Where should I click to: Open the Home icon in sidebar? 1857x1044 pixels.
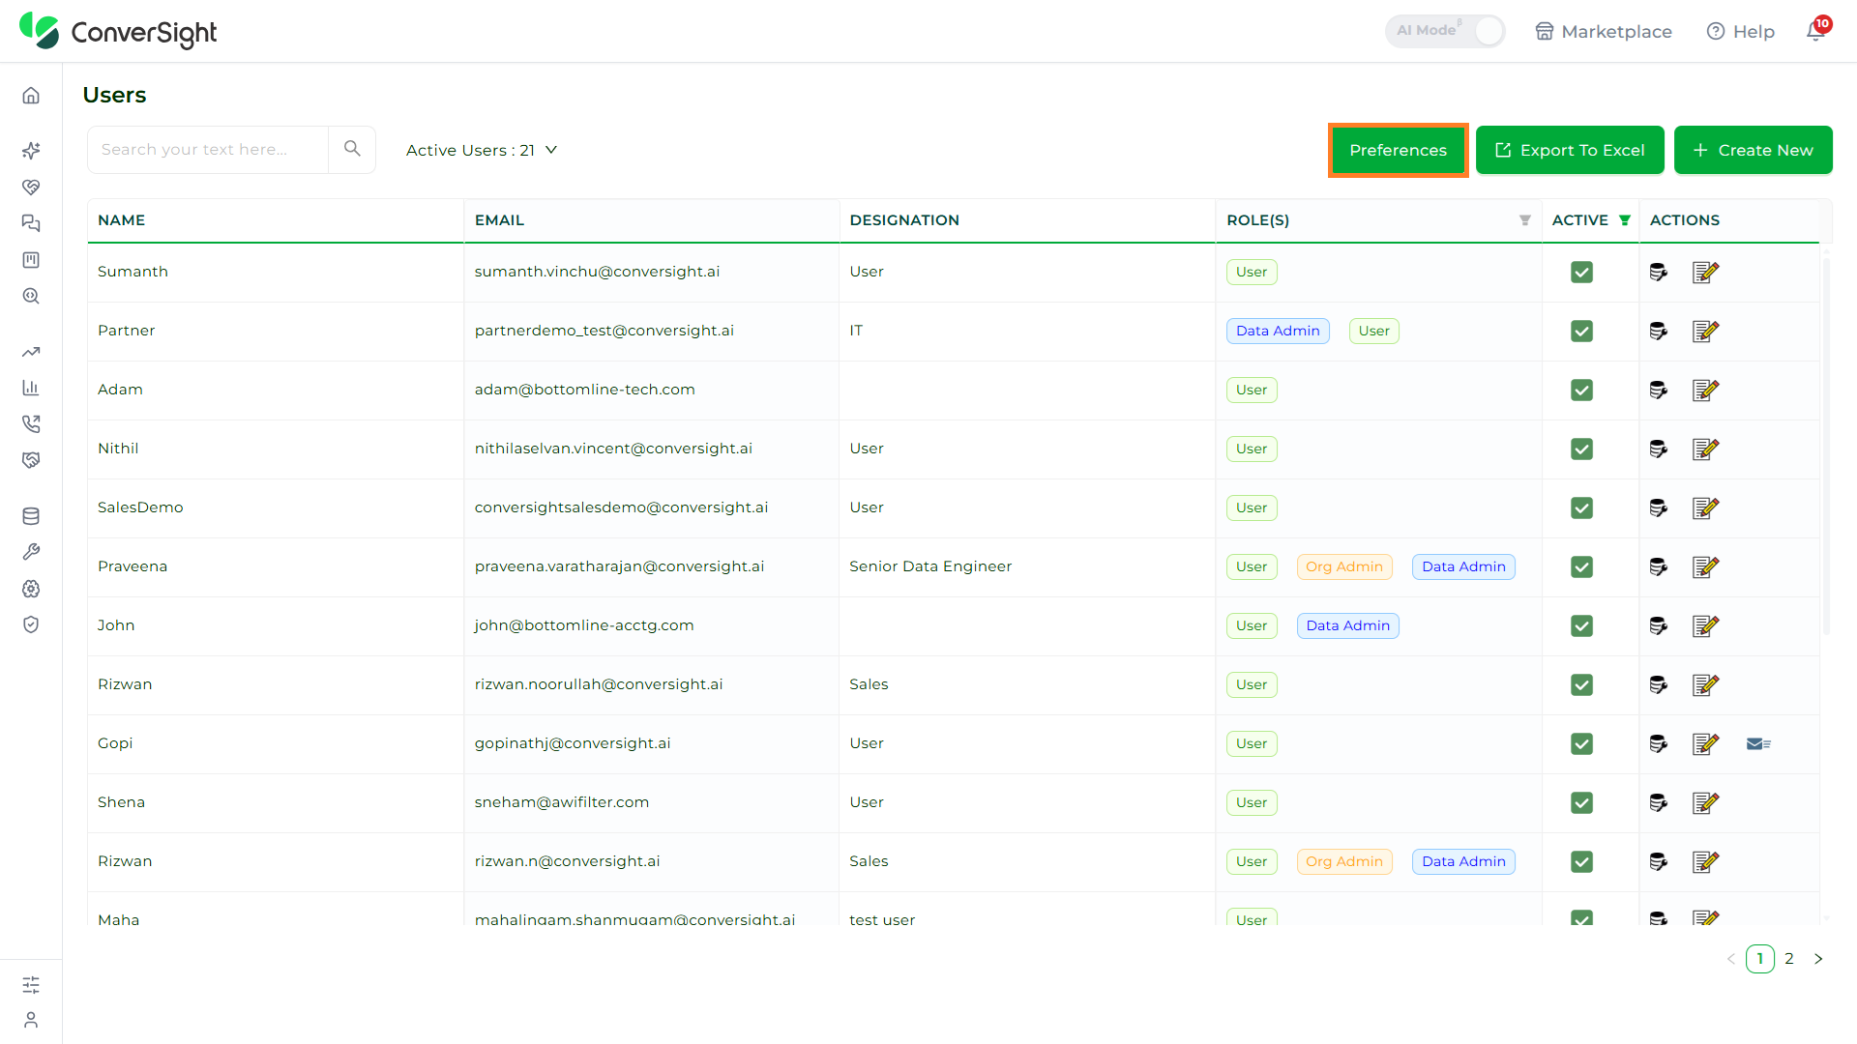tap(31, 95)
